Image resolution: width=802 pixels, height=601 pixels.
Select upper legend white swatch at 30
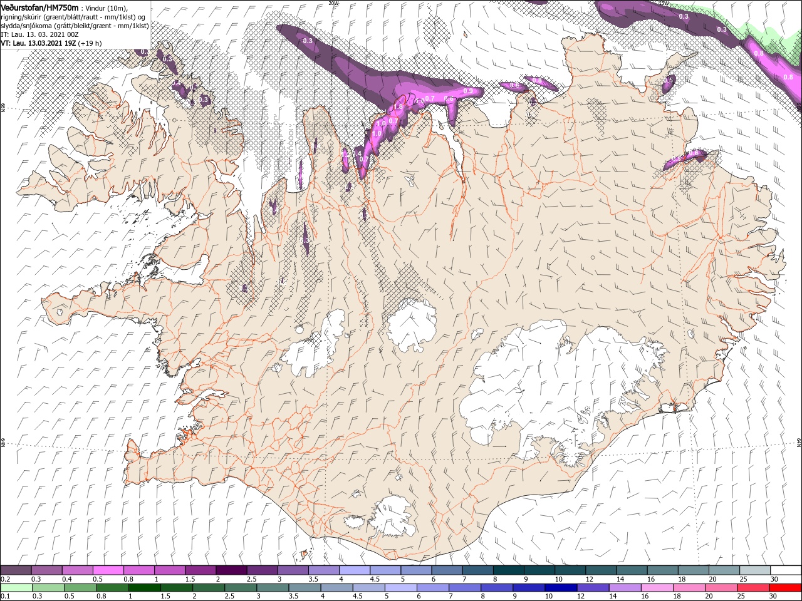(785, 570)
